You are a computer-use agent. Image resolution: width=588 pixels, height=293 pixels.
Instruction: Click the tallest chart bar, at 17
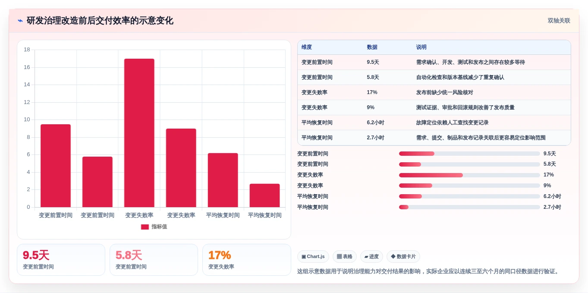tap(139, 133)
